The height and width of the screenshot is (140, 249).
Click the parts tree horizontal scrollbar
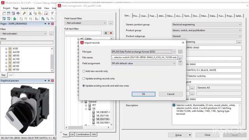pyautogui.click(x=88, y=127)
